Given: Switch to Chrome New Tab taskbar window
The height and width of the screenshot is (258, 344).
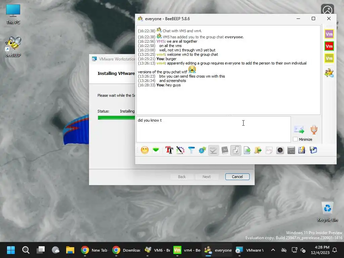Looking at the screenshot, I should [95, 250].
